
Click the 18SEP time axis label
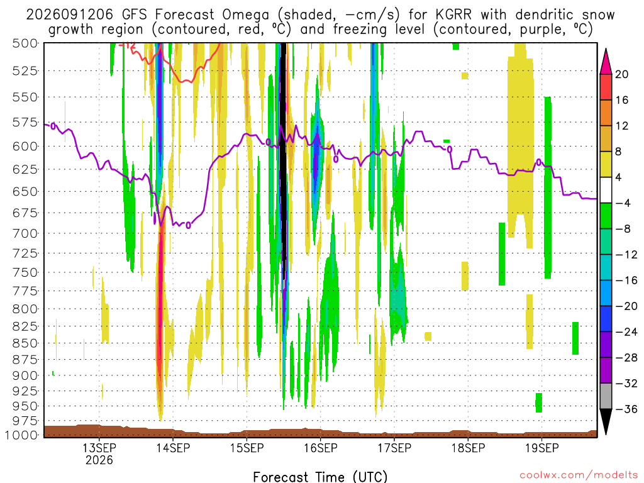click(468, 448)
